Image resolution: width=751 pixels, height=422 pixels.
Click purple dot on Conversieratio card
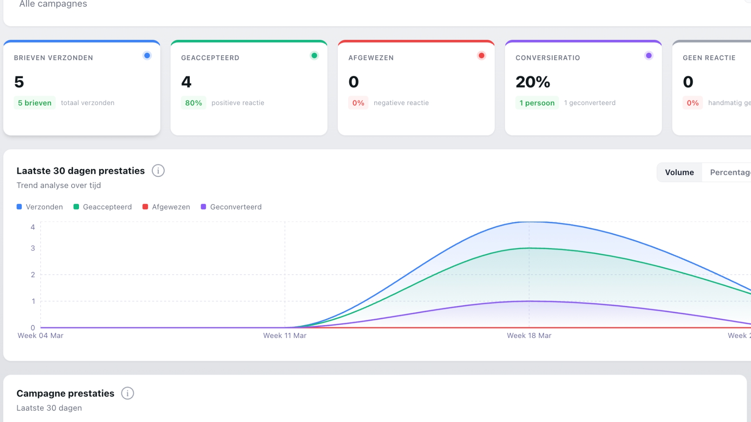[x=649, y=55]
